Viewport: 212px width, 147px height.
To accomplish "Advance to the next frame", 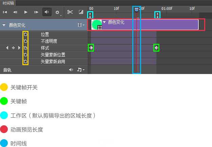I will [36, 12].
